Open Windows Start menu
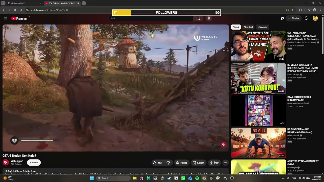 pos(92,178)
